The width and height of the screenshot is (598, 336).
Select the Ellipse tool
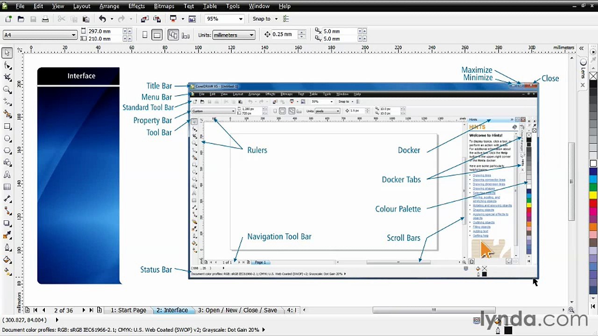click(x=7, y=139)
